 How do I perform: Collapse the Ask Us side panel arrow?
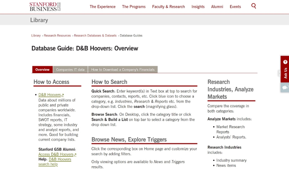pyautogui.click(x=279, y=74)
